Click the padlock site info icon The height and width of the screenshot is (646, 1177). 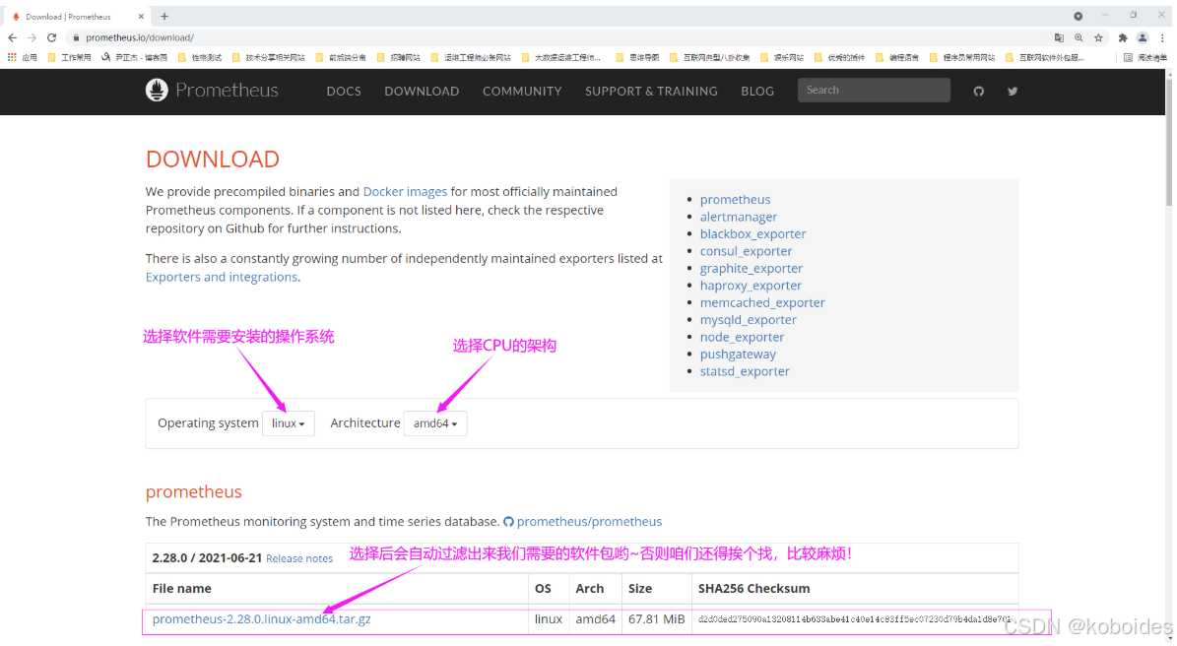[x=76, y=37]
